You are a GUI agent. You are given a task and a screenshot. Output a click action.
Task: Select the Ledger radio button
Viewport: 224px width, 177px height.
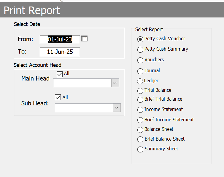click(x=140, y=81)
